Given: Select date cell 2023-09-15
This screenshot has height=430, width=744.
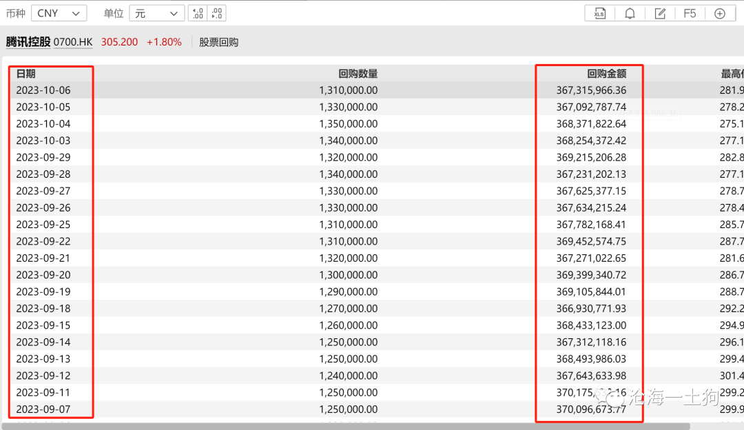Looking at the screenshot, I should (x=43, y=325).
